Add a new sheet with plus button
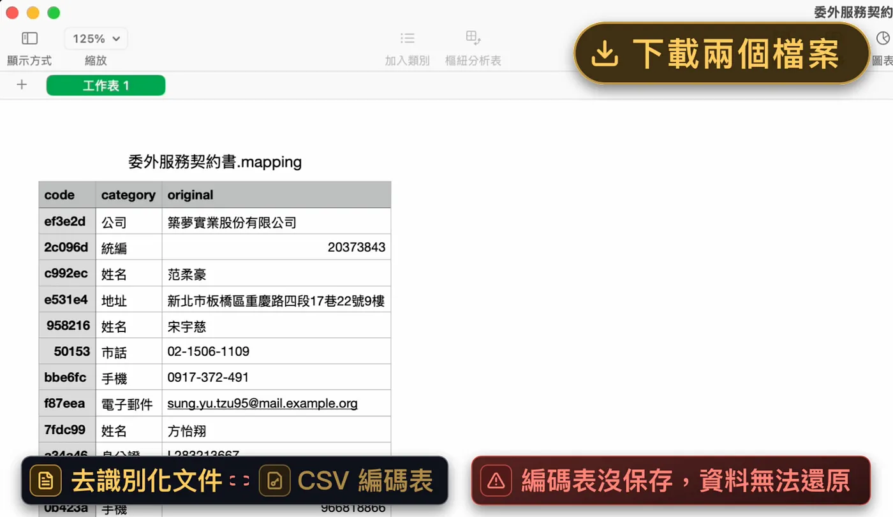 22,85
